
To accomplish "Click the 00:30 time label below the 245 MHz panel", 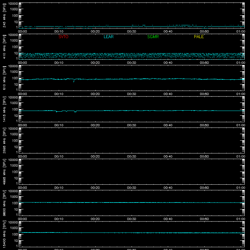I will 132,32.
